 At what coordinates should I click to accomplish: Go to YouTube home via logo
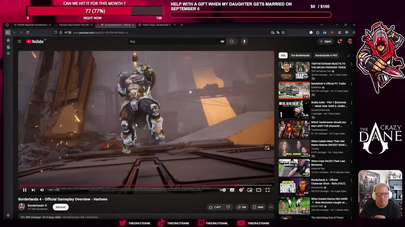pyautogui.click(x=35, y=41)
